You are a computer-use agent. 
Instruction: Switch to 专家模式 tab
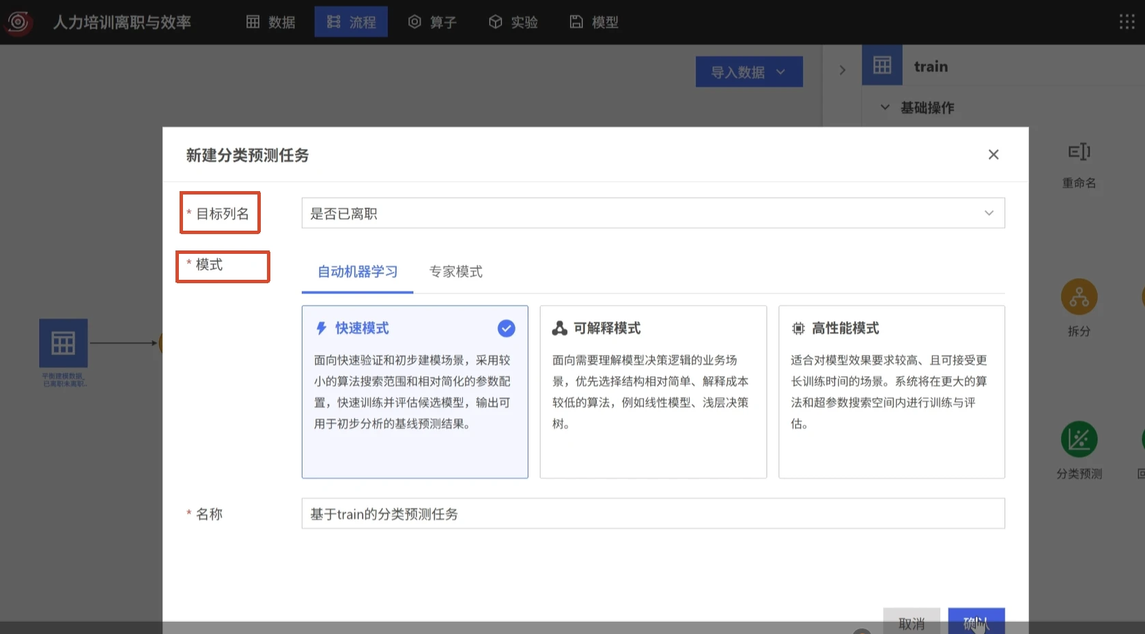pyautogui.click(x=455, y=272)
